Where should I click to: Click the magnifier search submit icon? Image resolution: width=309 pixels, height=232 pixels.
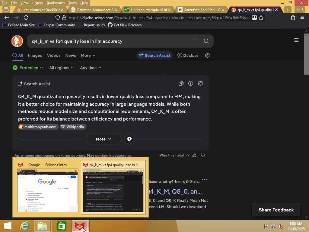(206, 41)
